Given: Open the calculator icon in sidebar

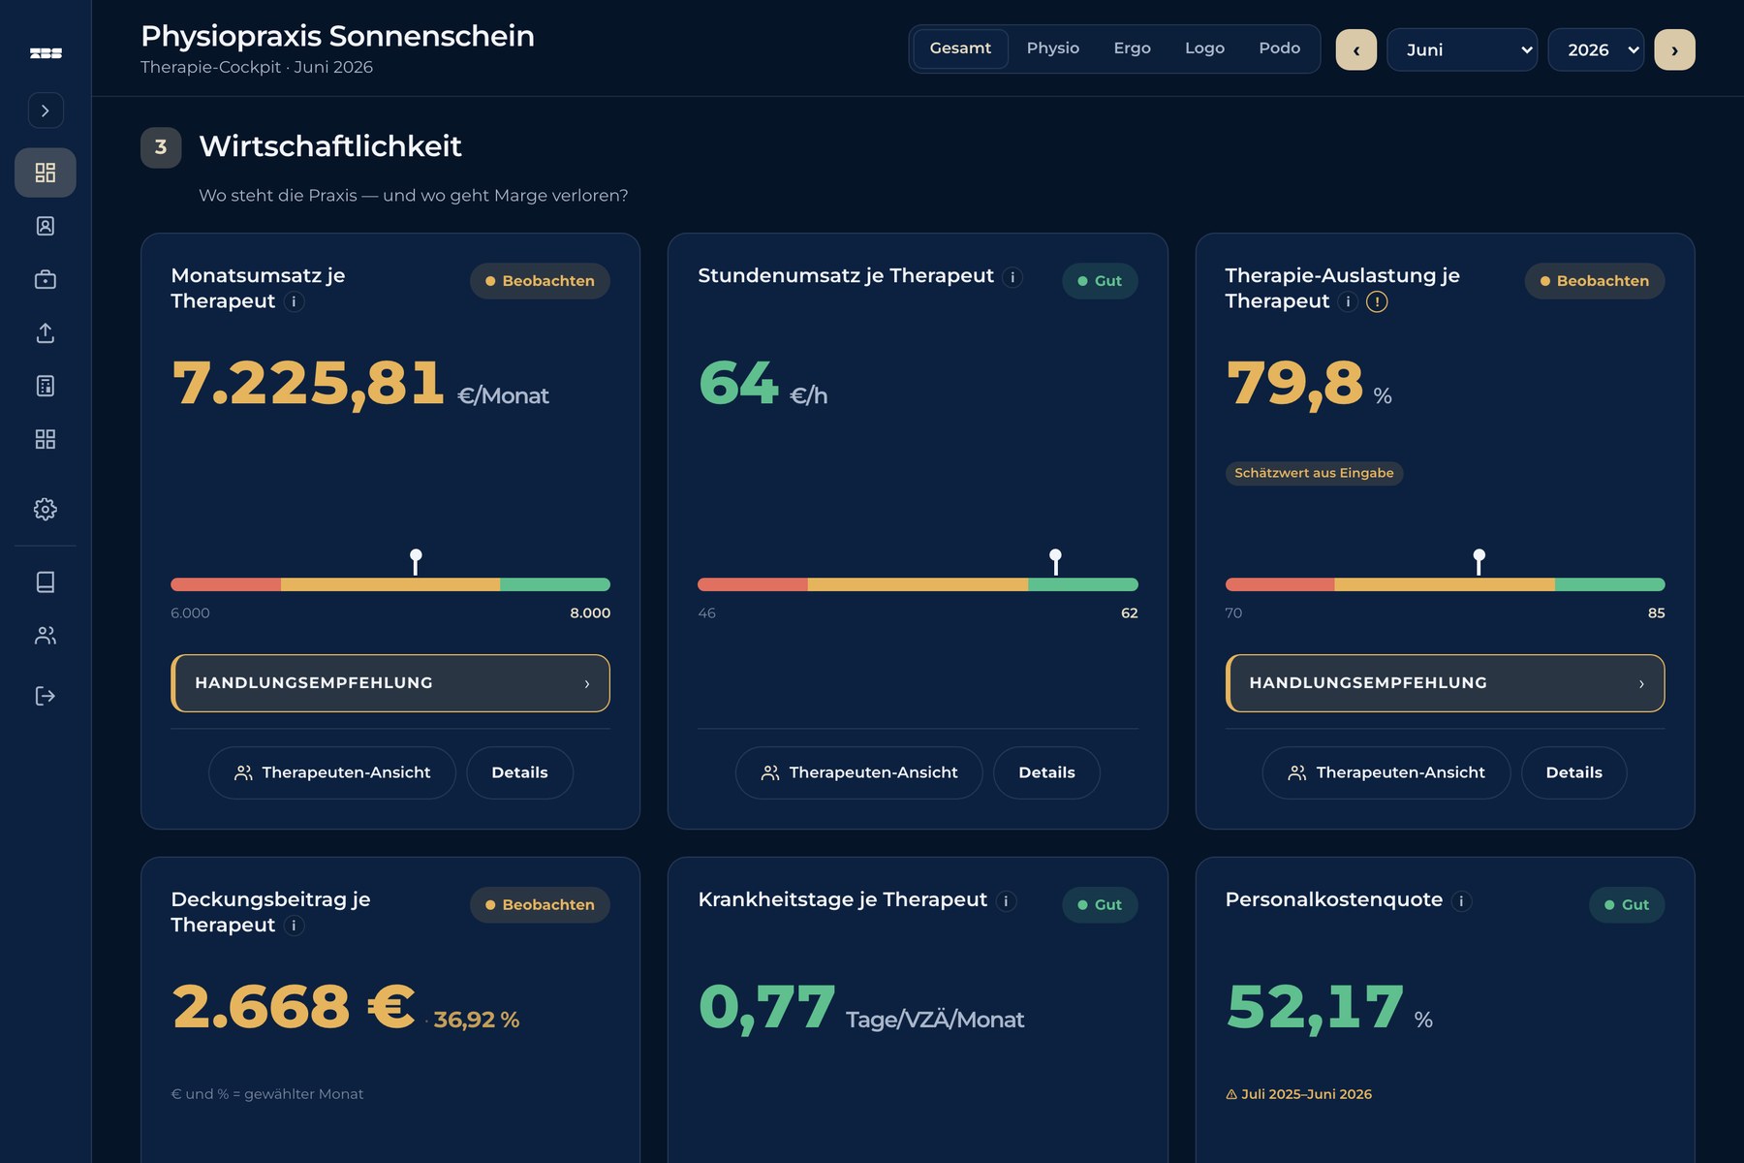Looking at the screenshot, I should (x=46, y=386).
